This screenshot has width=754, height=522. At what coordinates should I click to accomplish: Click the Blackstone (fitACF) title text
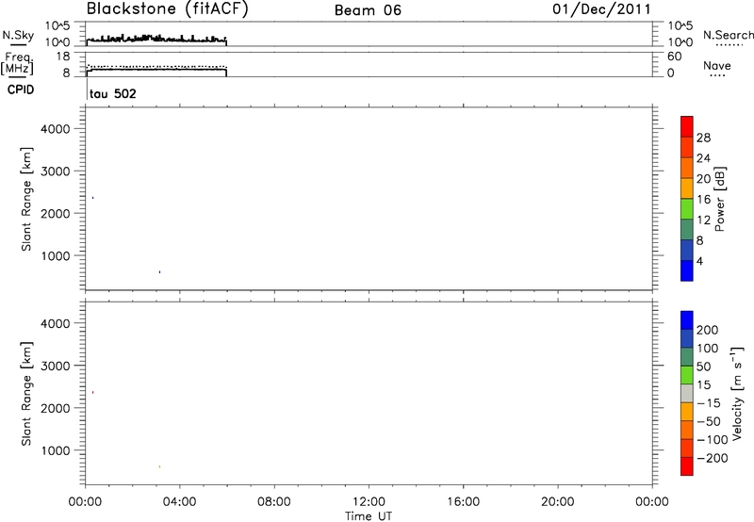click(168, 9)
